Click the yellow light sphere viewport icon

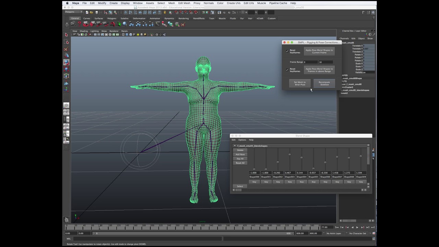[138, 35]
